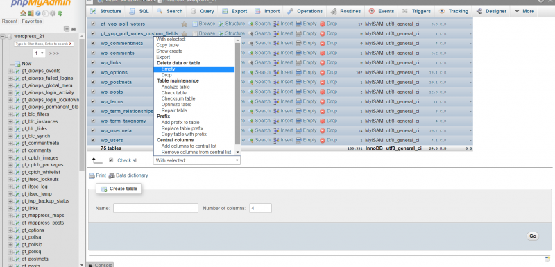555x267 pixels.
Task: Click the table Name input field
Action: pos(155,208)
